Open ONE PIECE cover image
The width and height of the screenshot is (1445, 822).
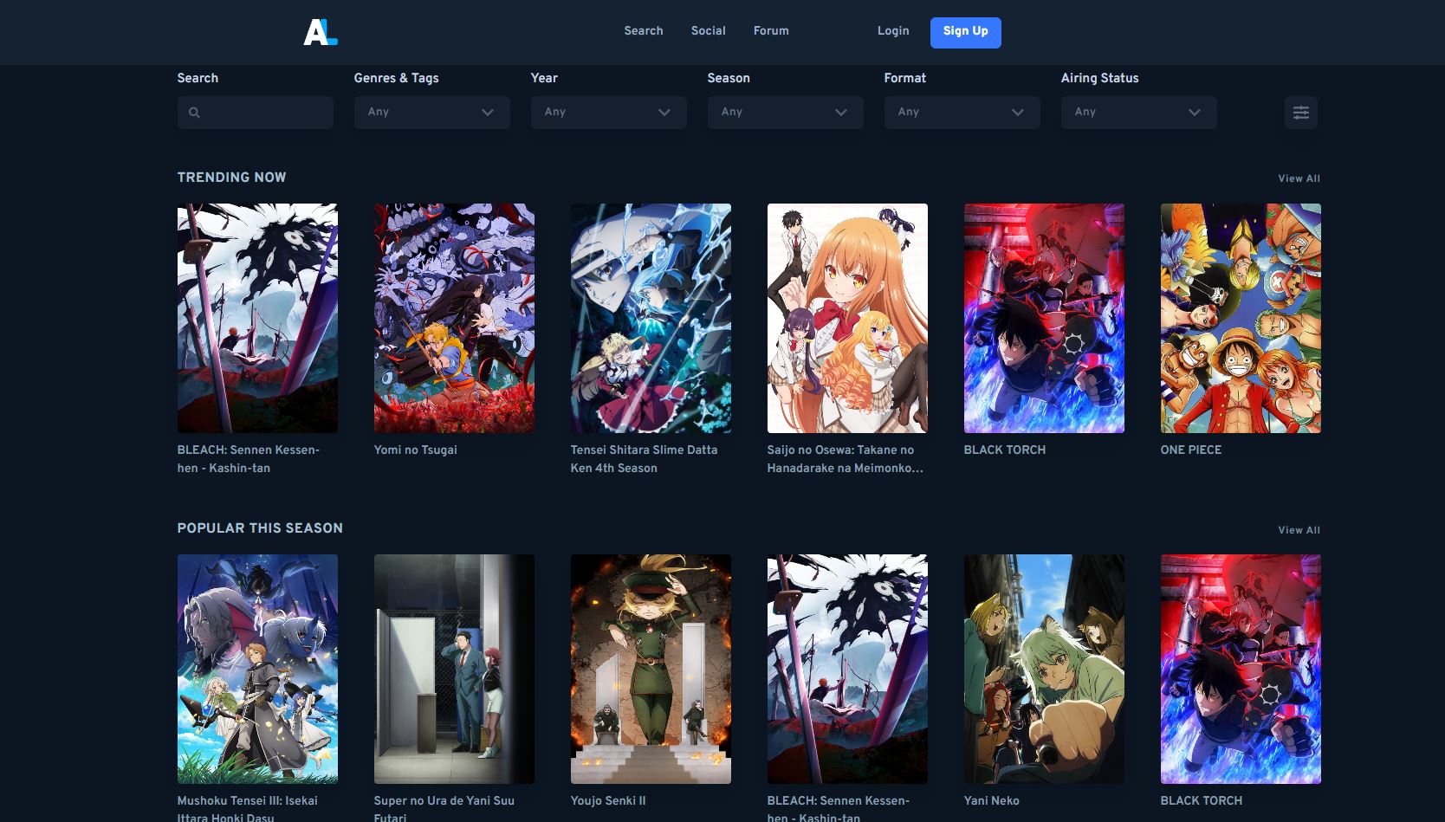click(x=1241, y=318)
